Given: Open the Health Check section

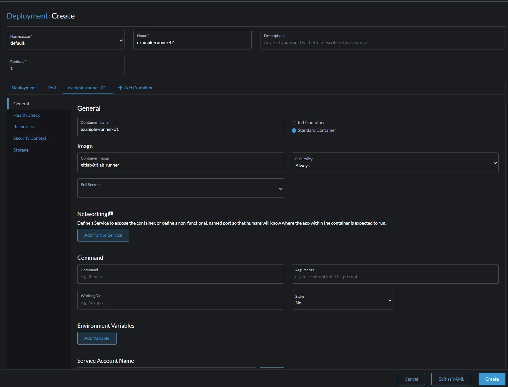Looking at the screenshot, I should point(27,115).
